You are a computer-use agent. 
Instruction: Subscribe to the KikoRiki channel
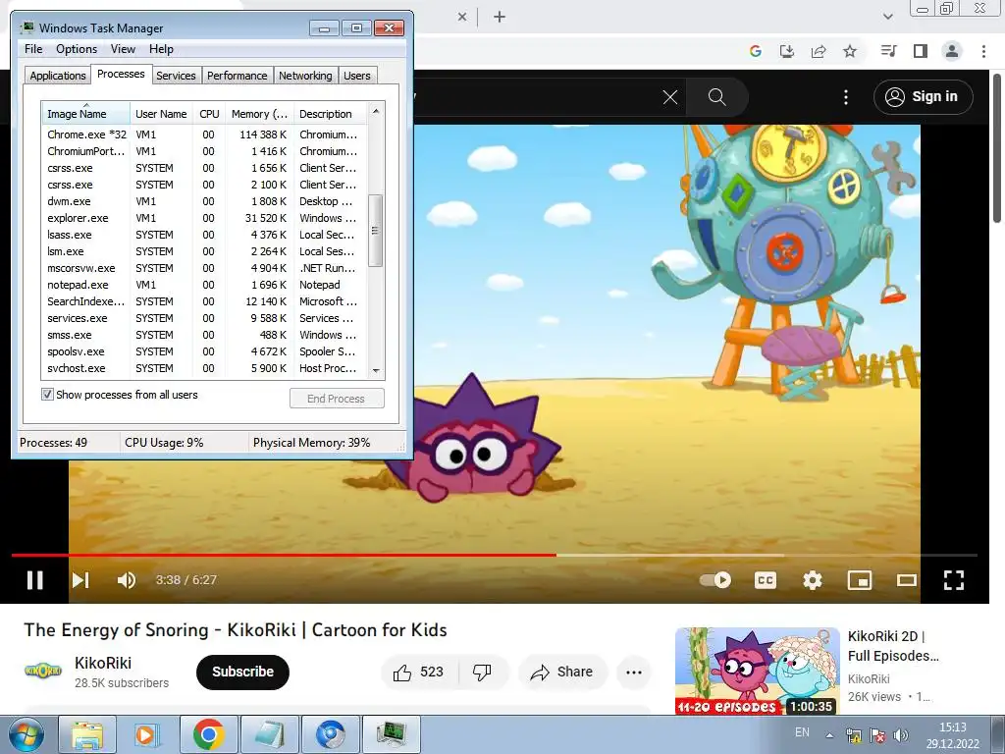point(242,672)
